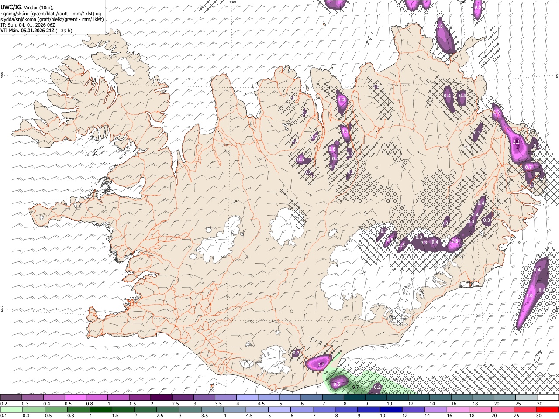Viewport: 559px width, 419px height.
Task: Pick the bright pink 0.5 swatch in upper scale
Action: (x=75, y=398)
